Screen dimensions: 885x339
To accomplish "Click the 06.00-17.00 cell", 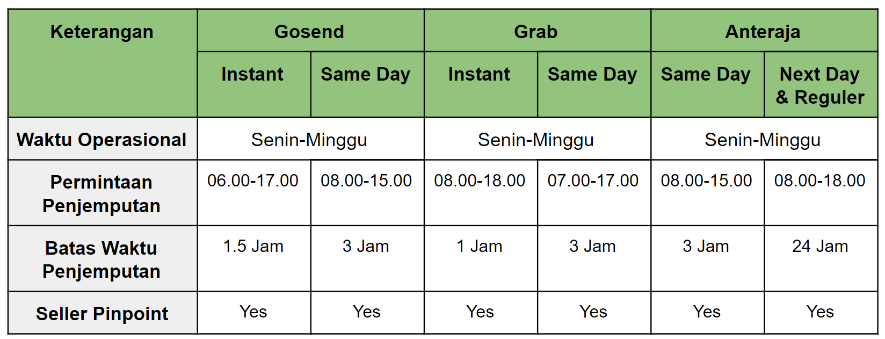I will (253, 193).
